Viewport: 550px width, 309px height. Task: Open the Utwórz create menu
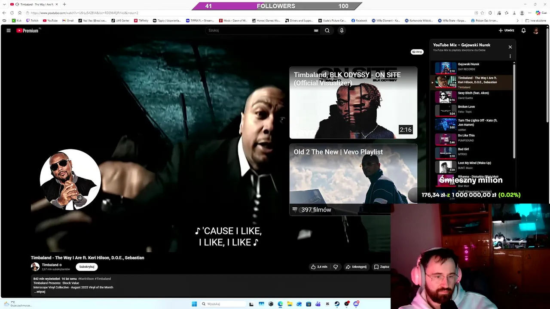(x=506, y=30)
